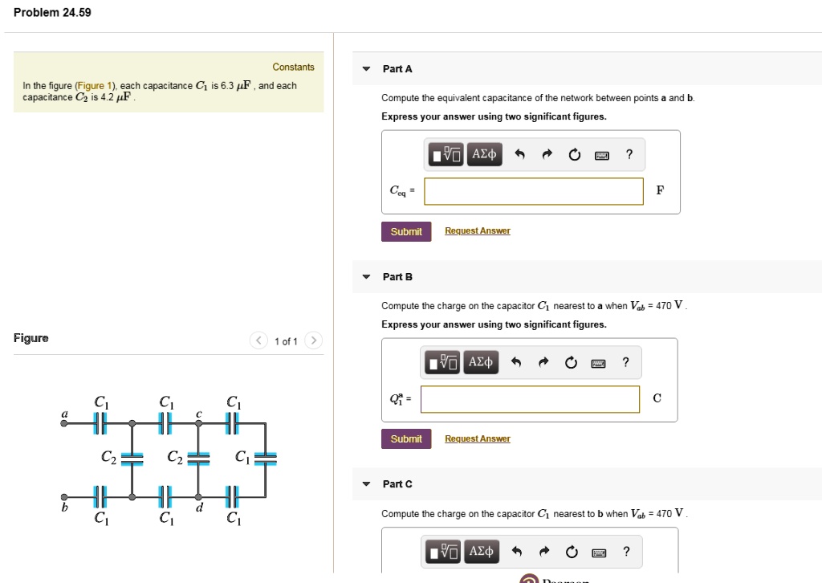The width and height of the screenshot is (822, 583).
Task: Collapse the Part A section
Action: [366, 69]
